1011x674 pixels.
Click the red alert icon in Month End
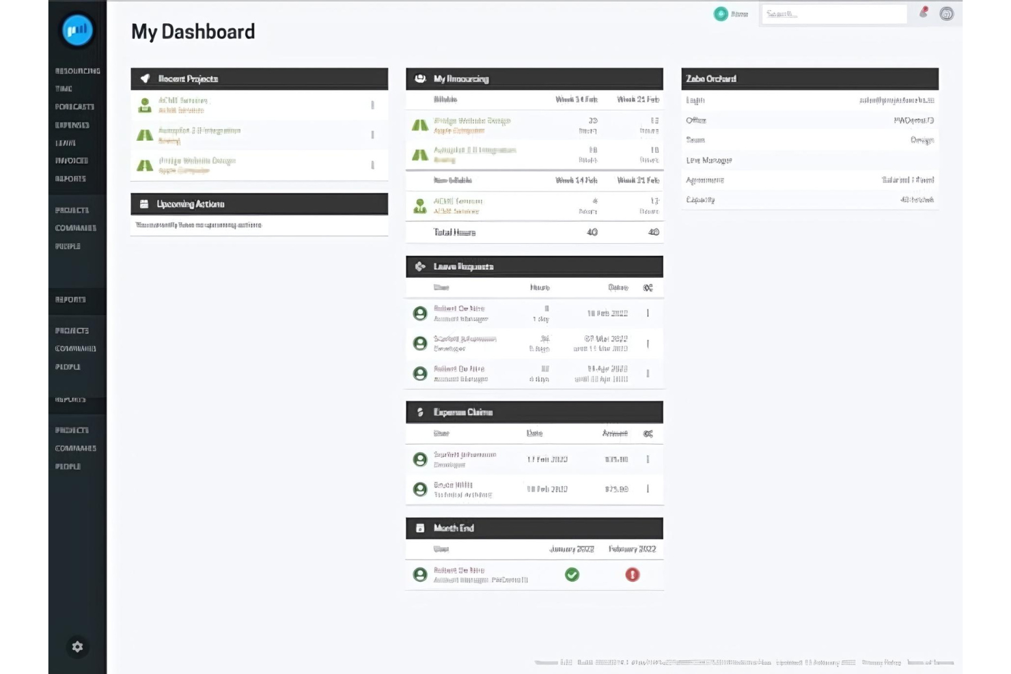pyautogui.click(x=632, y=575)
